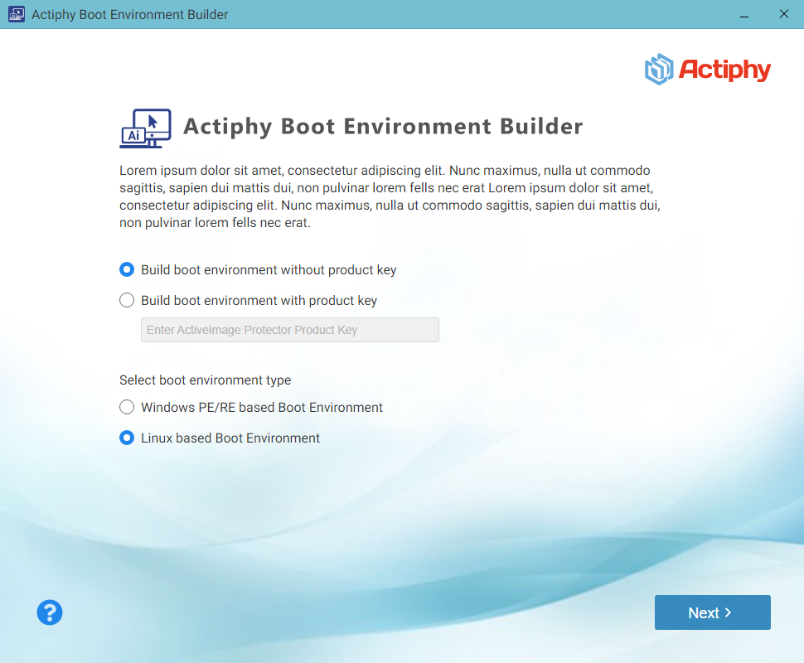Select Build boot environment with product key
This screenshot has width=804, height=663.
click(127, 301)
